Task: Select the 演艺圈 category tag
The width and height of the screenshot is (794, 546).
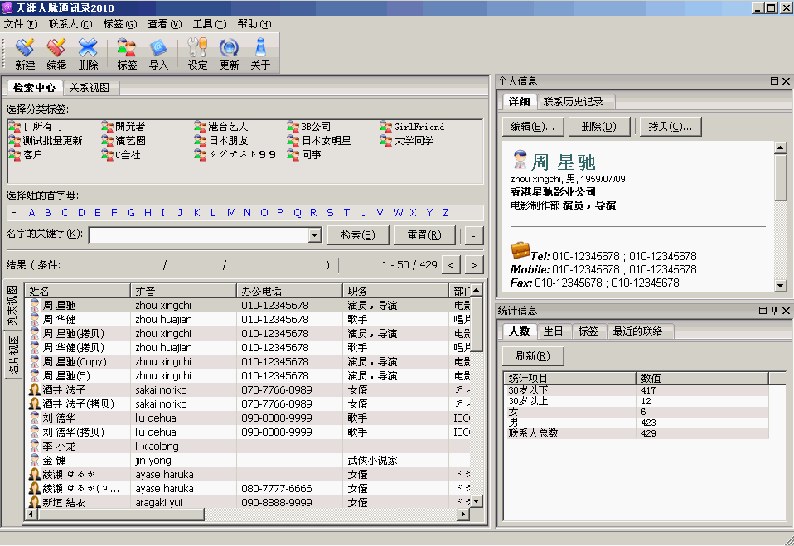Action: click(123, 141)
